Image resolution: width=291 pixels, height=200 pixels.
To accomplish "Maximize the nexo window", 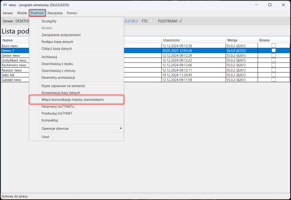I will click(270, 5).
